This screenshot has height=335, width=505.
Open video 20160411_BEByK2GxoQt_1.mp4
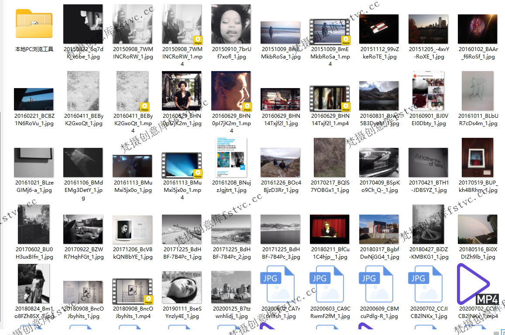[x=132, y=91]
